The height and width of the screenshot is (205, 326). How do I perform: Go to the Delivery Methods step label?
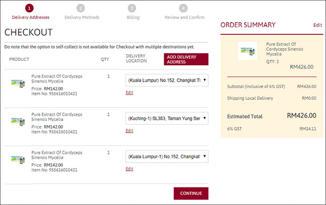[82, 17]
